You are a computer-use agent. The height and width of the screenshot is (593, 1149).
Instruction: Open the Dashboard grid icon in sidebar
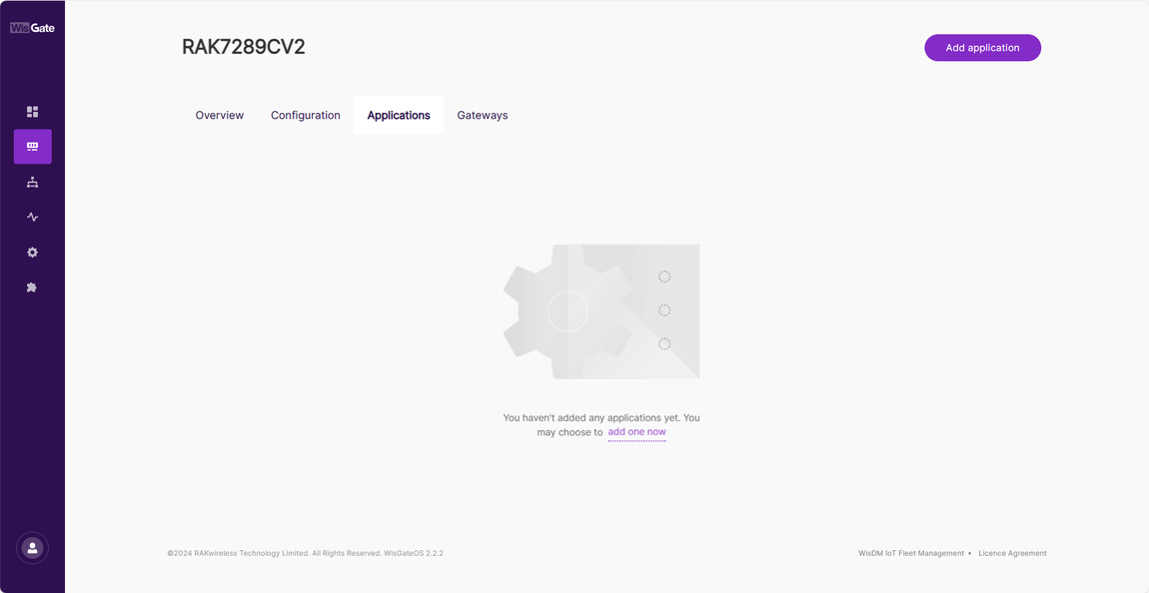click(x=32, y=111)
